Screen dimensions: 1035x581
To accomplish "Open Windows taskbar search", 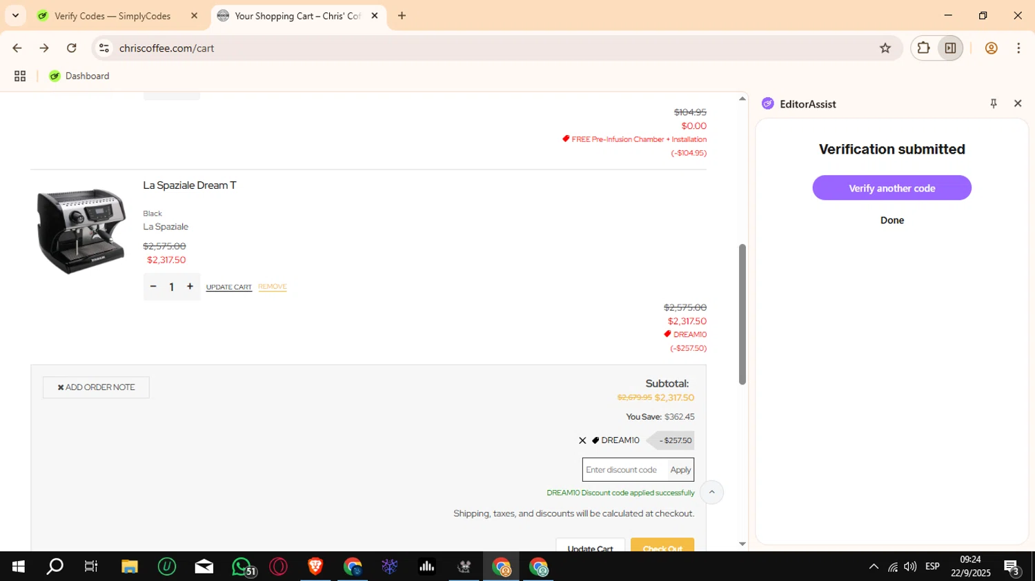I will pyautogui.click(x=55, y=567).
